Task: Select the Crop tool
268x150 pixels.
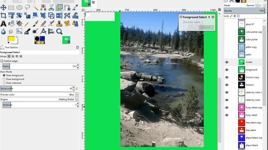Action: click(3, 15)
